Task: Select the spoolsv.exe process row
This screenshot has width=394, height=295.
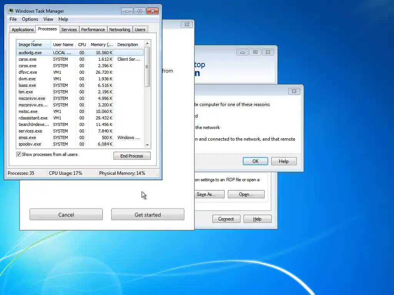Action: tap(80, 144)
